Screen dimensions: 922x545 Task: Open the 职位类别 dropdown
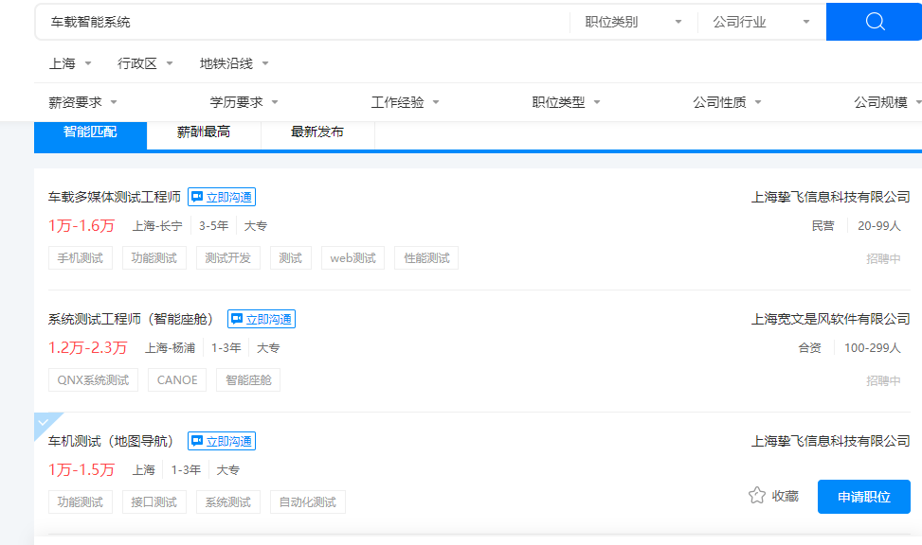point(633,22)
